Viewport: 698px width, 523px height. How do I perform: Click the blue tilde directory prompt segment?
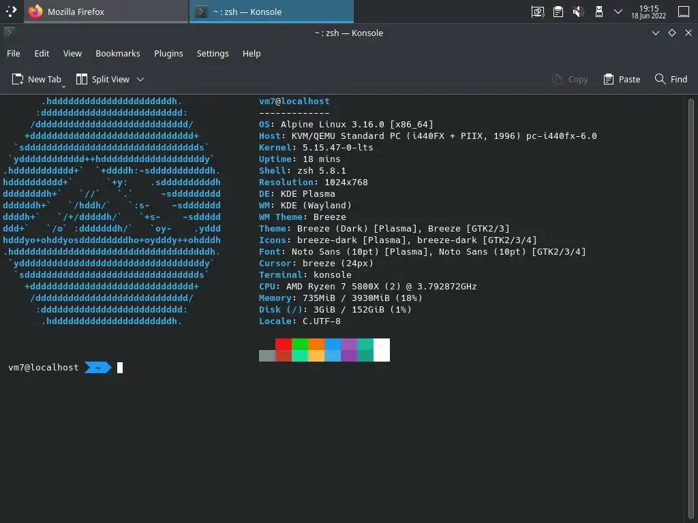(x=98, y=367)
